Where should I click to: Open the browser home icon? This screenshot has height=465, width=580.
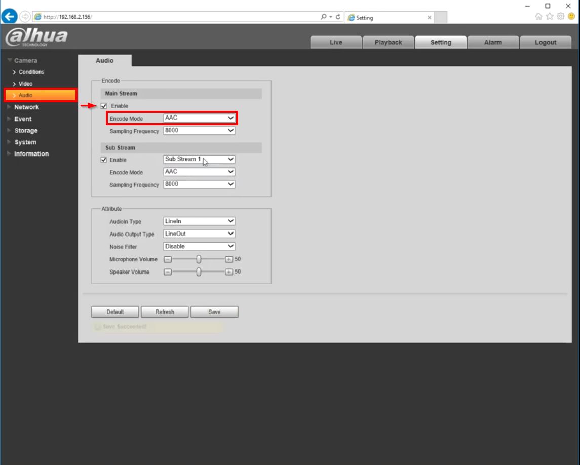point(539,17)
